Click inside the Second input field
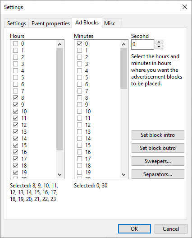 click(142, 44)
